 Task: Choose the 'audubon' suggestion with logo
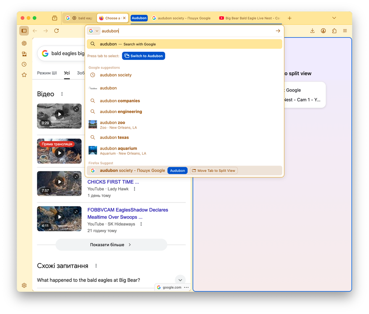pyautogui.click(x=184, y=88)
